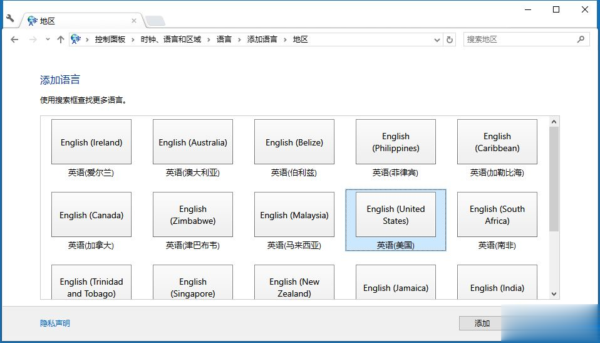Viewport: 600px width, 343px height.
Task: Select English (United States) tile
Action: tap(396, 214)
